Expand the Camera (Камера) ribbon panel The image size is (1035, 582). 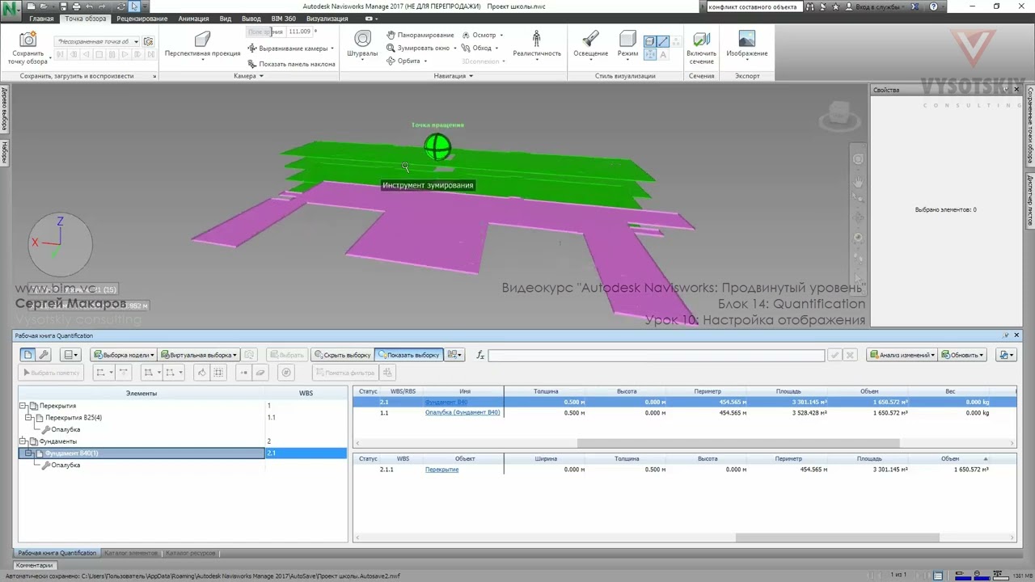[248, 76]
